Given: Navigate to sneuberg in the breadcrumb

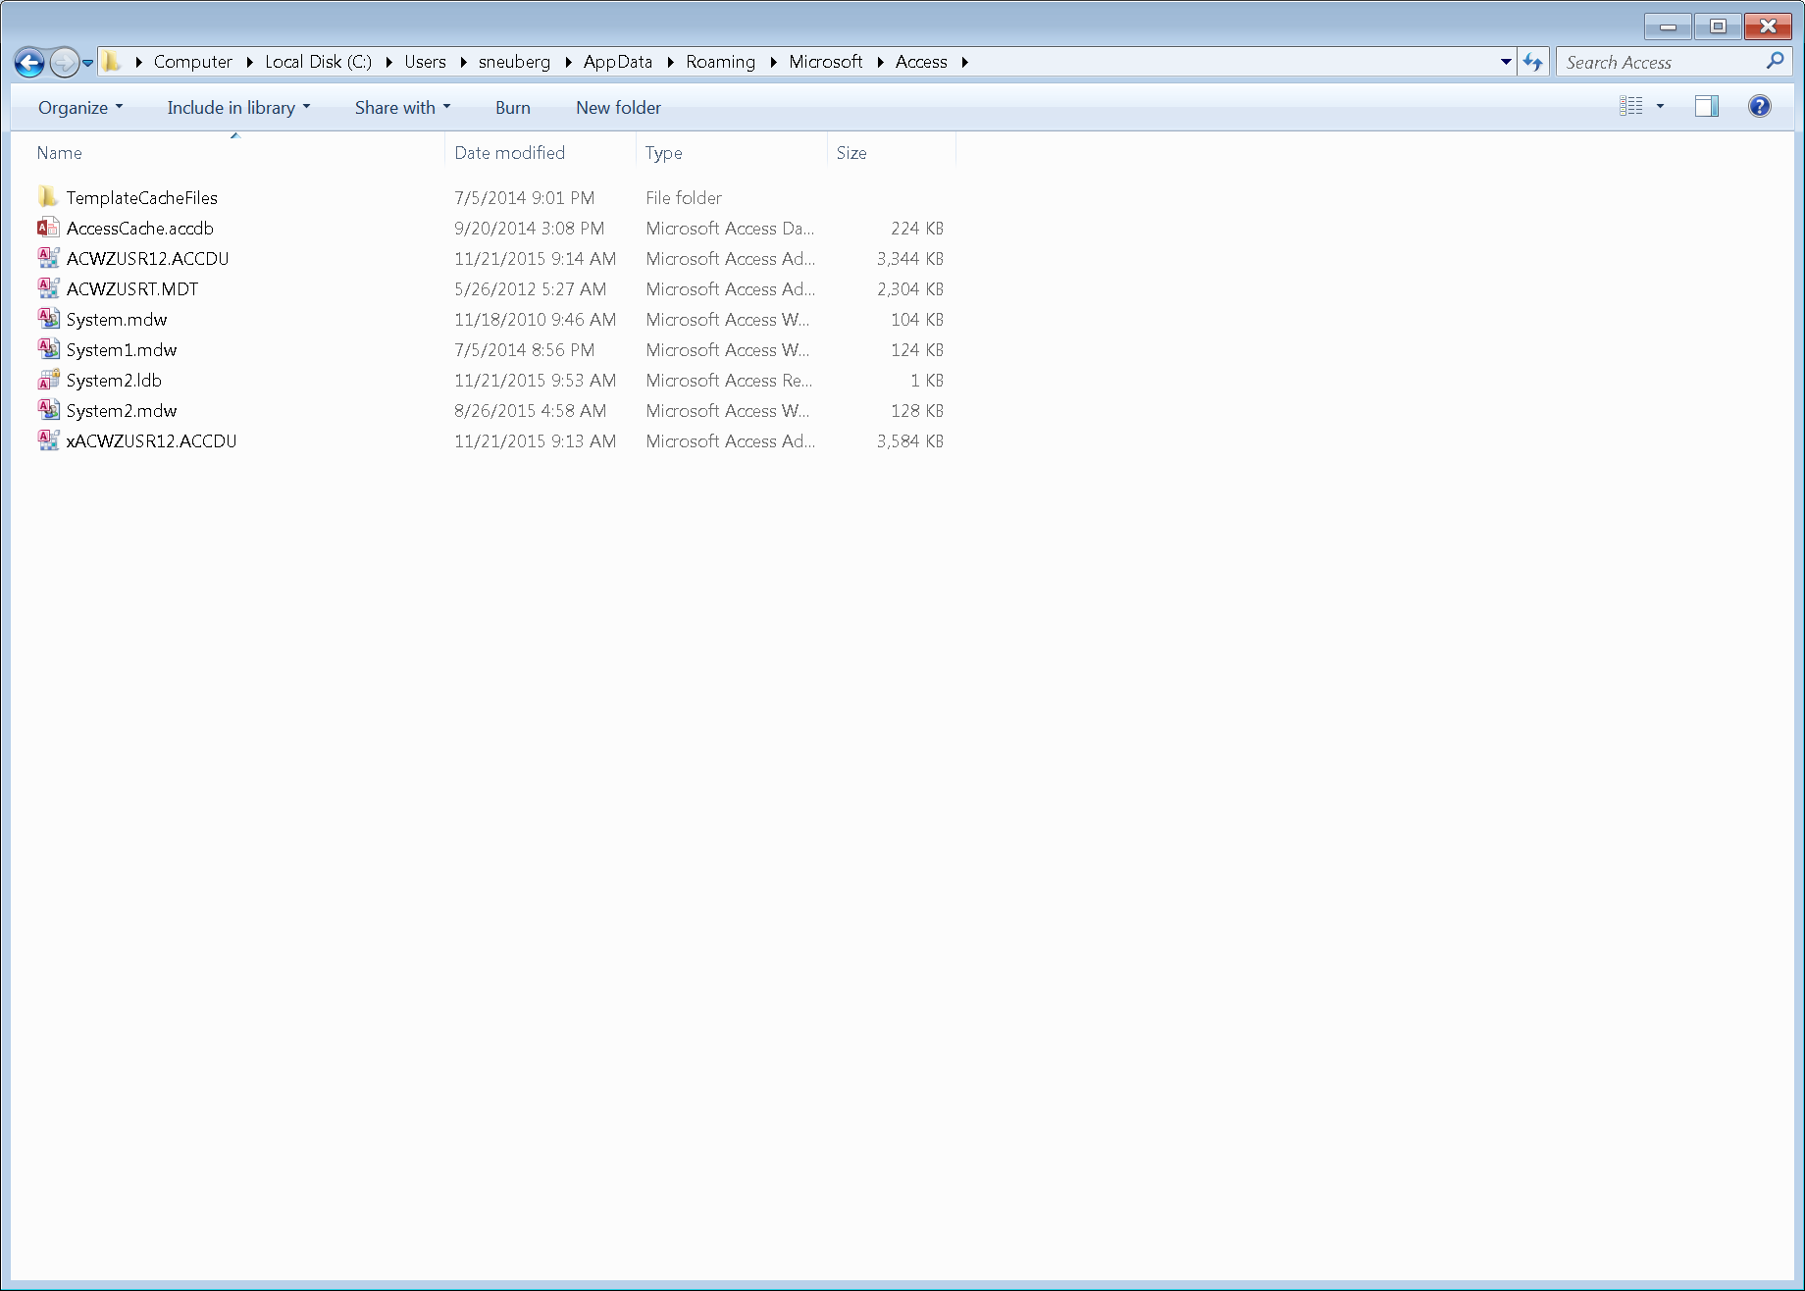Looking at the screenshot, I should point(515,62).
